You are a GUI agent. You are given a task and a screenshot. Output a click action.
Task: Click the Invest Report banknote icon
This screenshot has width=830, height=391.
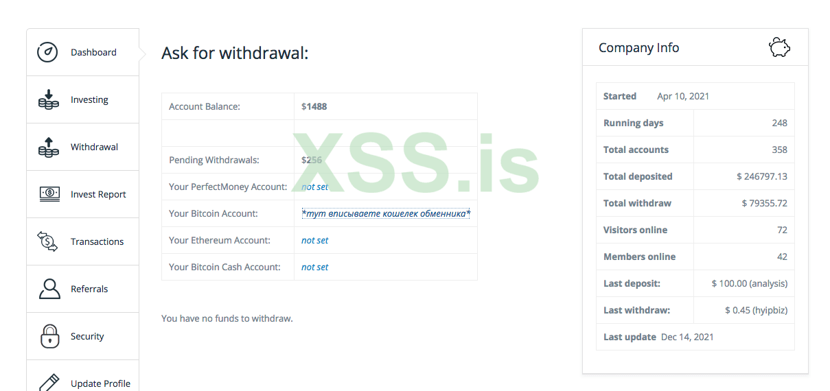pos(48,194)
